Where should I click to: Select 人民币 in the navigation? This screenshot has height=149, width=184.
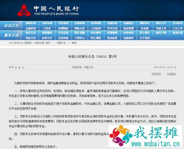pos(47,28)
